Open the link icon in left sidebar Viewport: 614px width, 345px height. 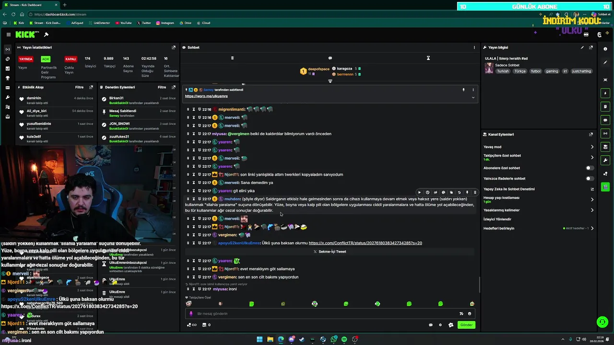[7, 59]
